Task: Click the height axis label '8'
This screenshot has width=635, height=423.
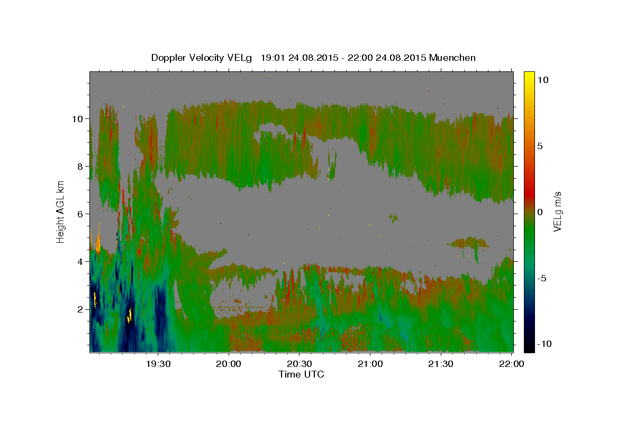Action: pos(80,166)
